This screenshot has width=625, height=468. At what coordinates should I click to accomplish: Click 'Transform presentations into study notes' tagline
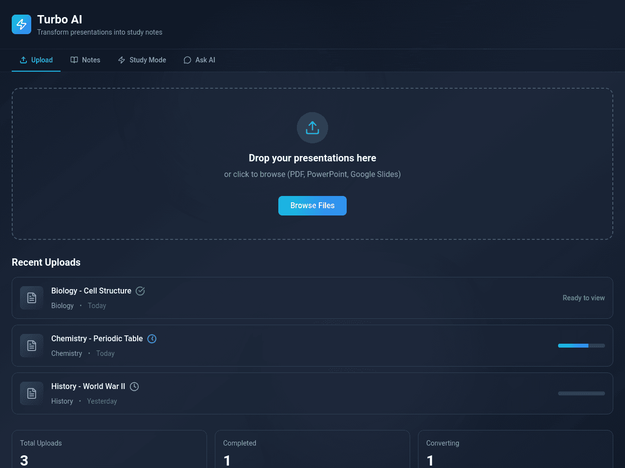pyautogui.click(x=100, y=32)
